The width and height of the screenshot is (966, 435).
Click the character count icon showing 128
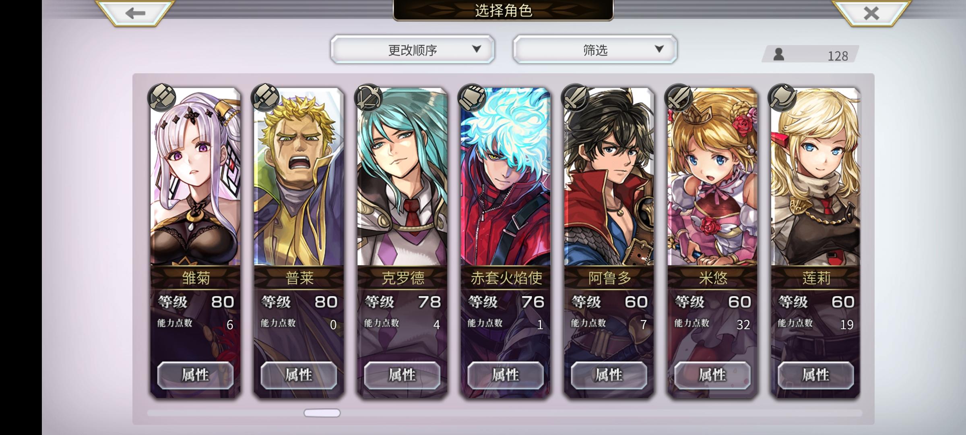tap(779, 54)
